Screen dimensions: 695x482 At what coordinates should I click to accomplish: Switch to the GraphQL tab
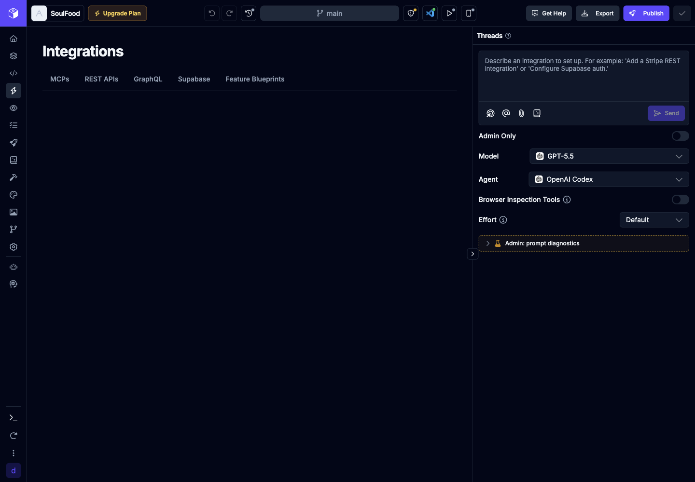(x=148, y=79)
